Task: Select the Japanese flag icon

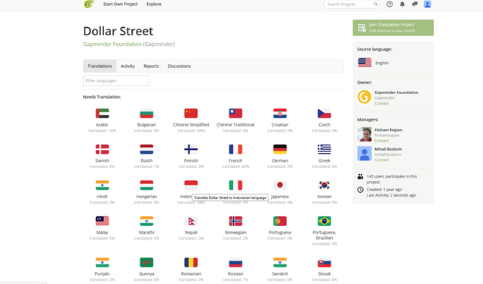Action: point(280,185)
